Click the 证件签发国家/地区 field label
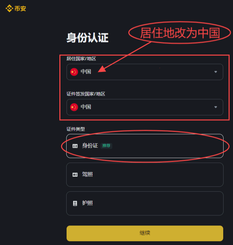Viewport: 233px width, 245px height. point(86,94)
